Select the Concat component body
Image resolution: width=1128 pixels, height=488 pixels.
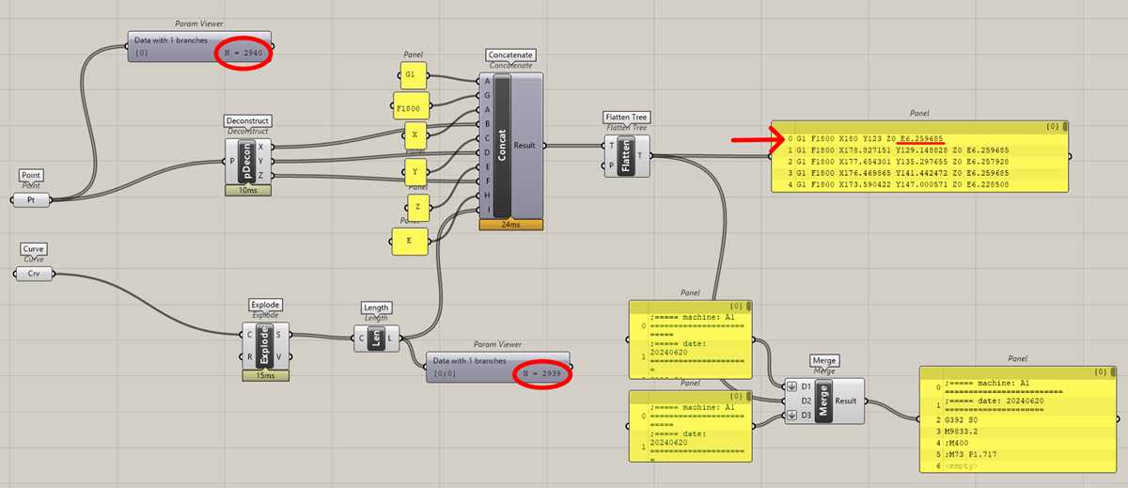point(511,146)
